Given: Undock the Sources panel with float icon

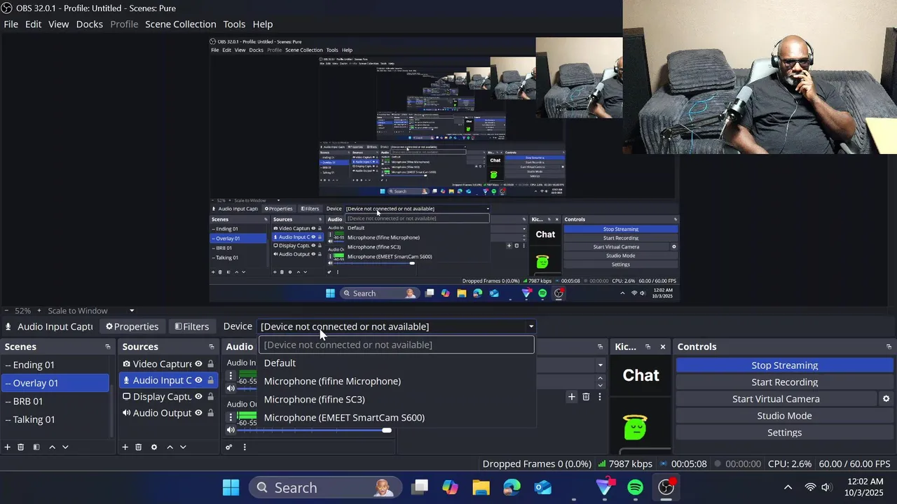Looking at the screenshot, I should (x=212, y=346).
